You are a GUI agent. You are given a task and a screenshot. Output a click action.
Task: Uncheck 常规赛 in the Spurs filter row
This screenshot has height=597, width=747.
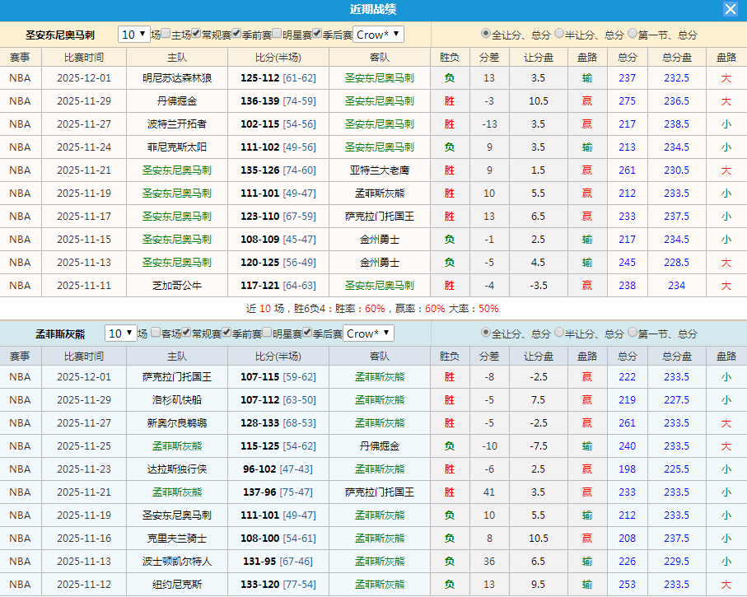pyautogui.click(x=194, y=35)
